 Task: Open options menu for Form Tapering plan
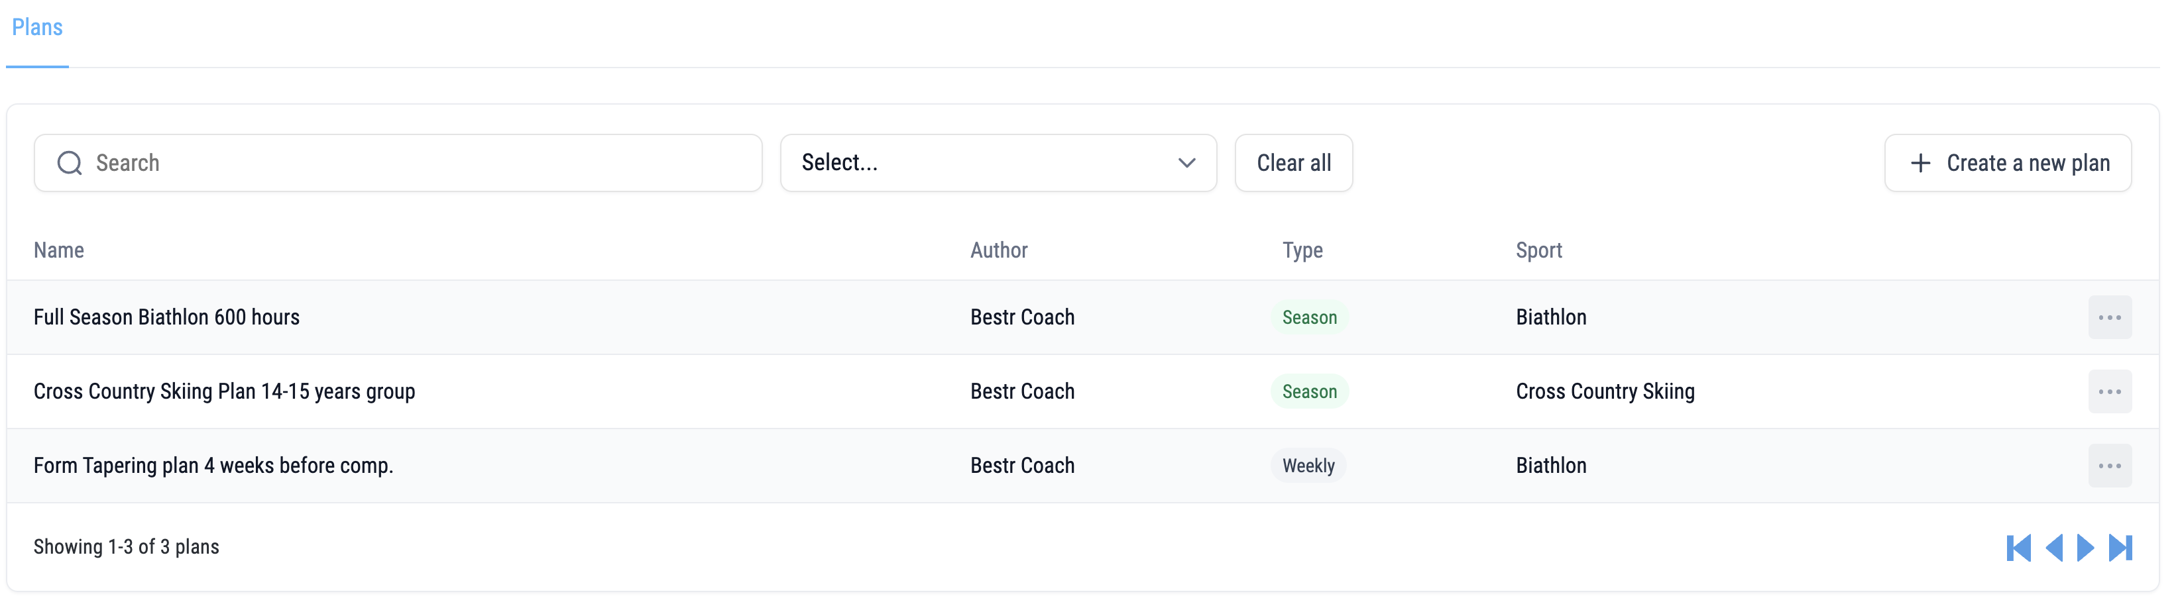(2109, 466)
